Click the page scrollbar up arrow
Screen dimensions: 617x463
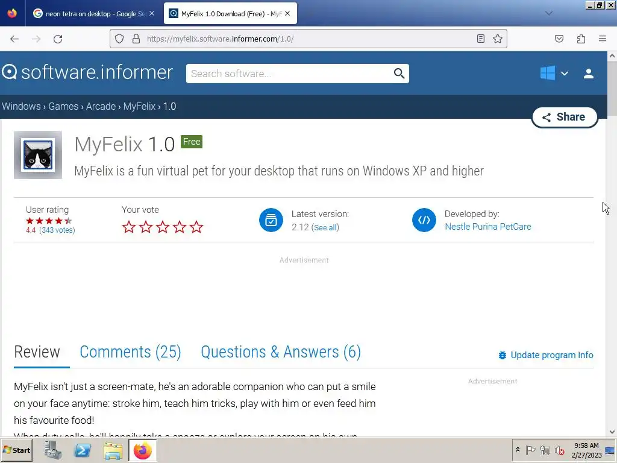point(612,56)
